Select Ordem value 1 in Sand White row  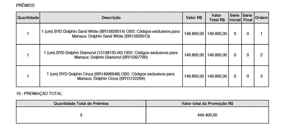[x=261, y=34]
